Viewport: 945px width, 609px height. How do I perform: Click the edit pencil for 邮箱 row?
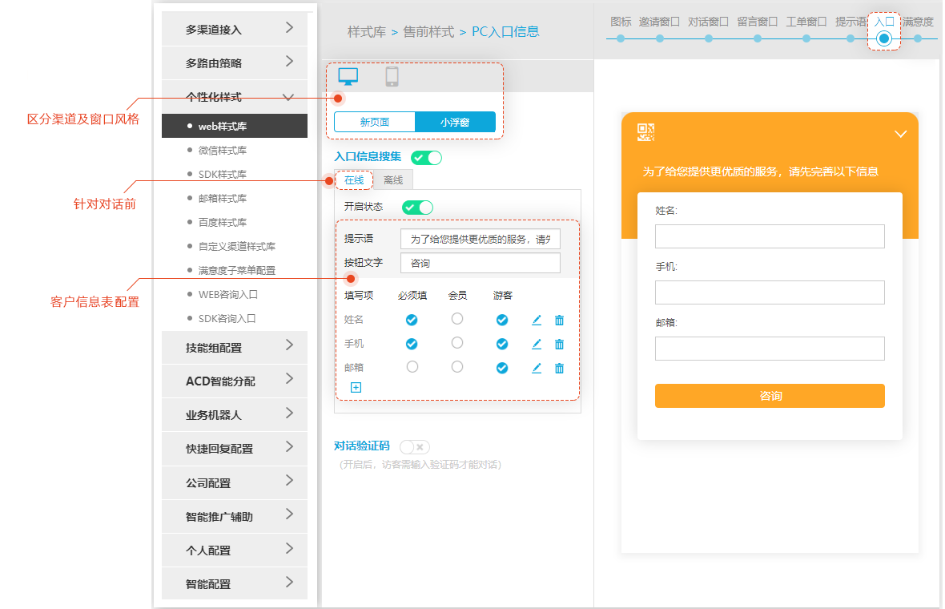pos(537,368)
